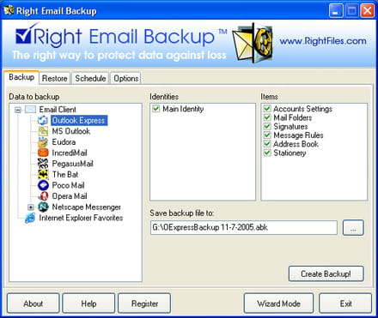
Task: Uncheck the Main Identity checkbox
Action: pos(156,109)
